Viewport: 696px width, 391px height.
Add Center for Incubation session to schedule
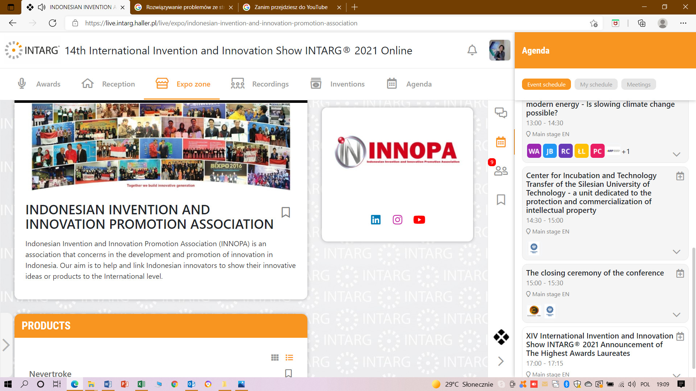click(680, 176)
